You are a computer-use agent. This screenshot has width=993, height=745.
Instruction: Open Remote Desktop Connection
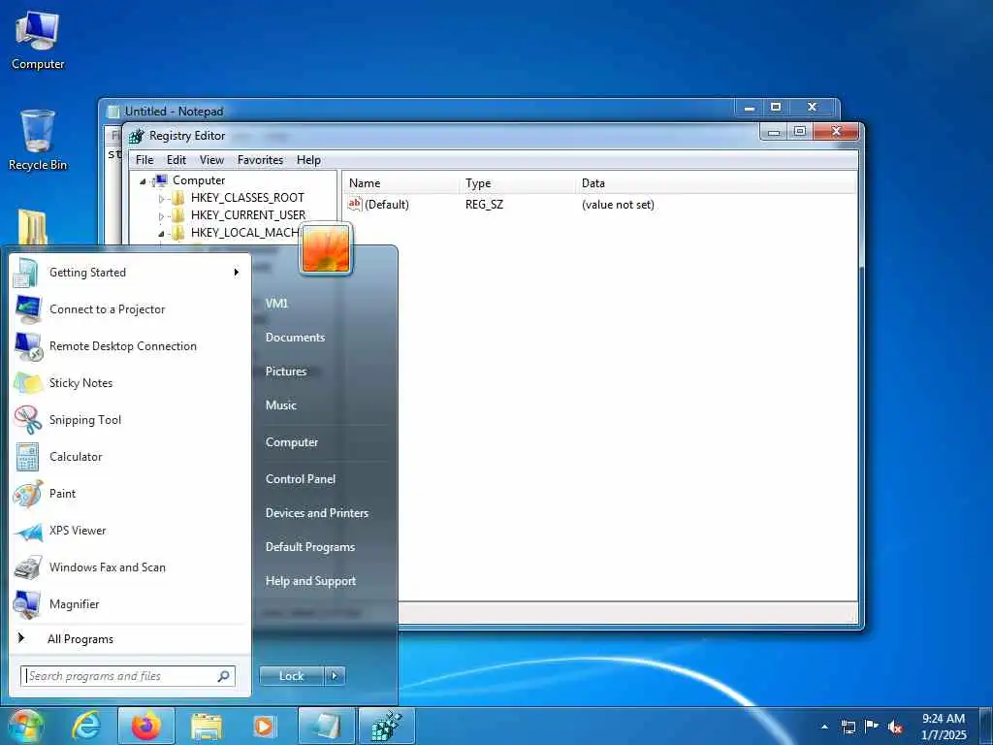(x=130, y=346)
